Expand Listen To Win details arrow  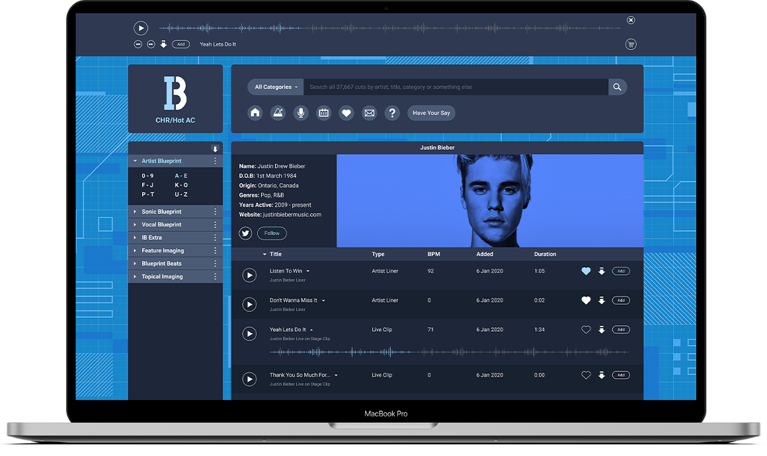(307, 271)
